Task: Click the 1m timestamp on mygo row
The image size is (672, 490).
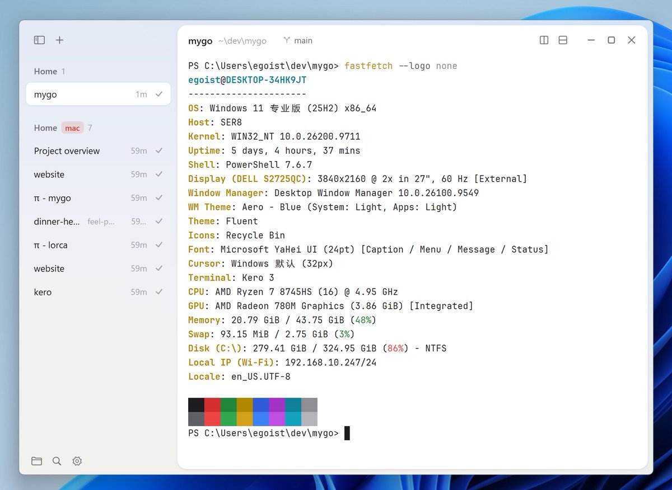Action: (x=141, y=95)
